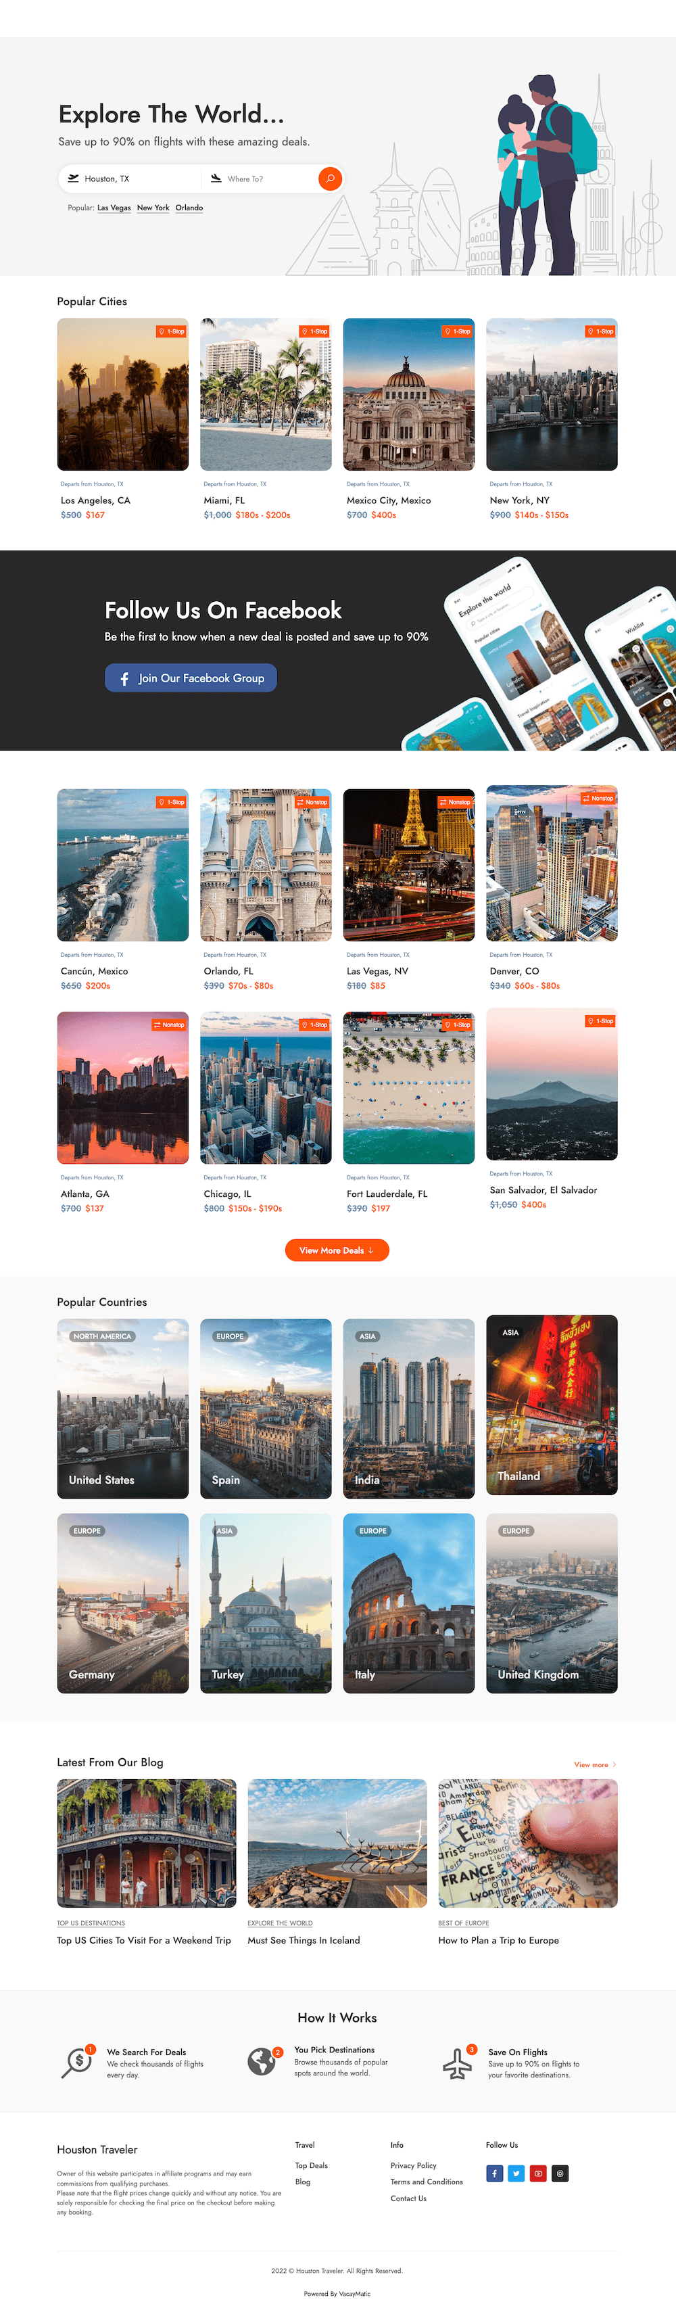Viewport: 676px width, 2308px height.
Task: Open the Twitter icon in the footer
Action: click(x=516, y=2173)
